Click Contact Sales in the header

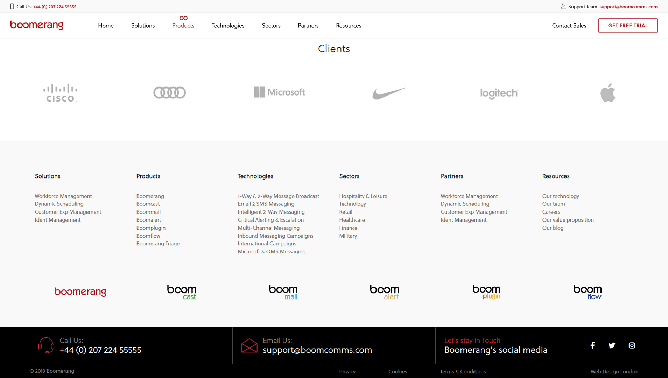click(569, 26)
